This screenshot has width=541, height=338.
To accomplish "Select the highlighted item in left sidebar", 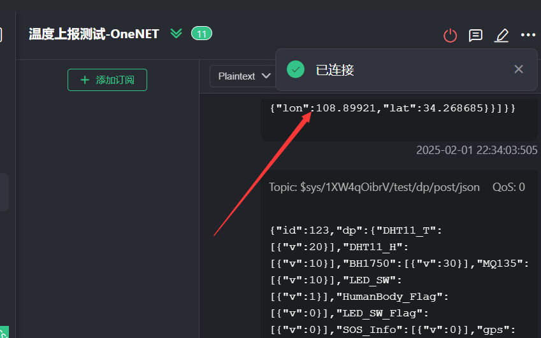I will click(4, 192).
